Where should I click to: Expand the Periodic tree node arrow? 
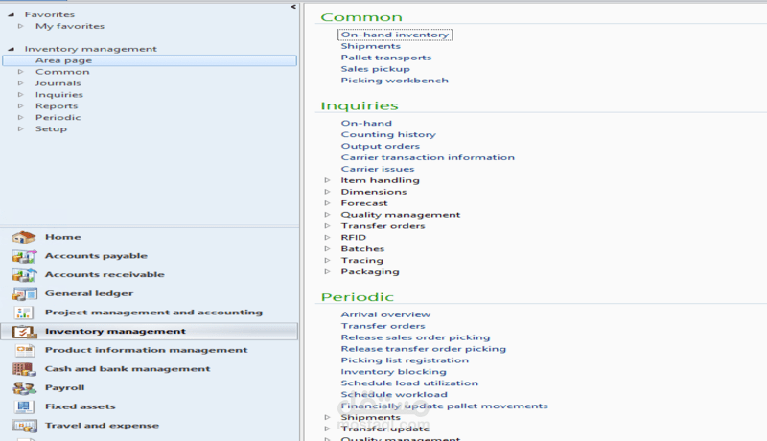(x=20, y=117)
